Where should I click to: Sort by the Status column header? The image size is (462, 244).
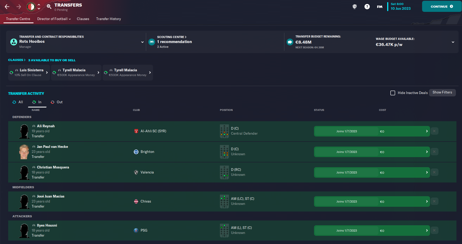tap(319, 110)
